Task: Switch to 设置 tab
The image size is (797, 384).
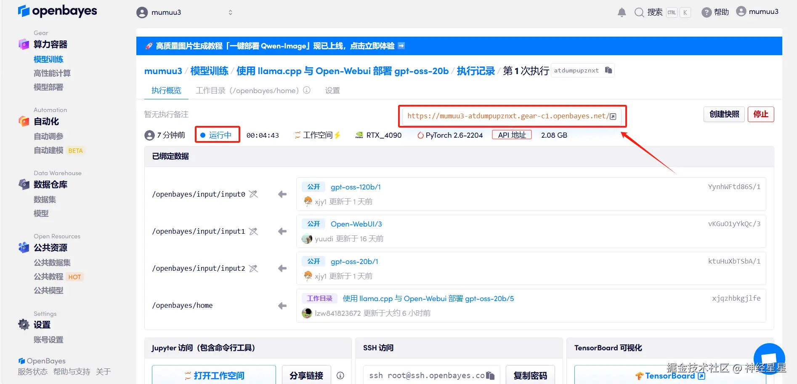Action: click(x=332, y=91)
